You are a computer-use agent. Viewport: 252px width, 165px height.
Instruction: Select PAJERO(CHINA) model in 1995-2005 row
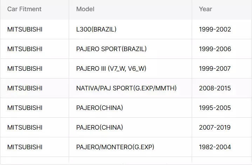(x=100, y=108)
